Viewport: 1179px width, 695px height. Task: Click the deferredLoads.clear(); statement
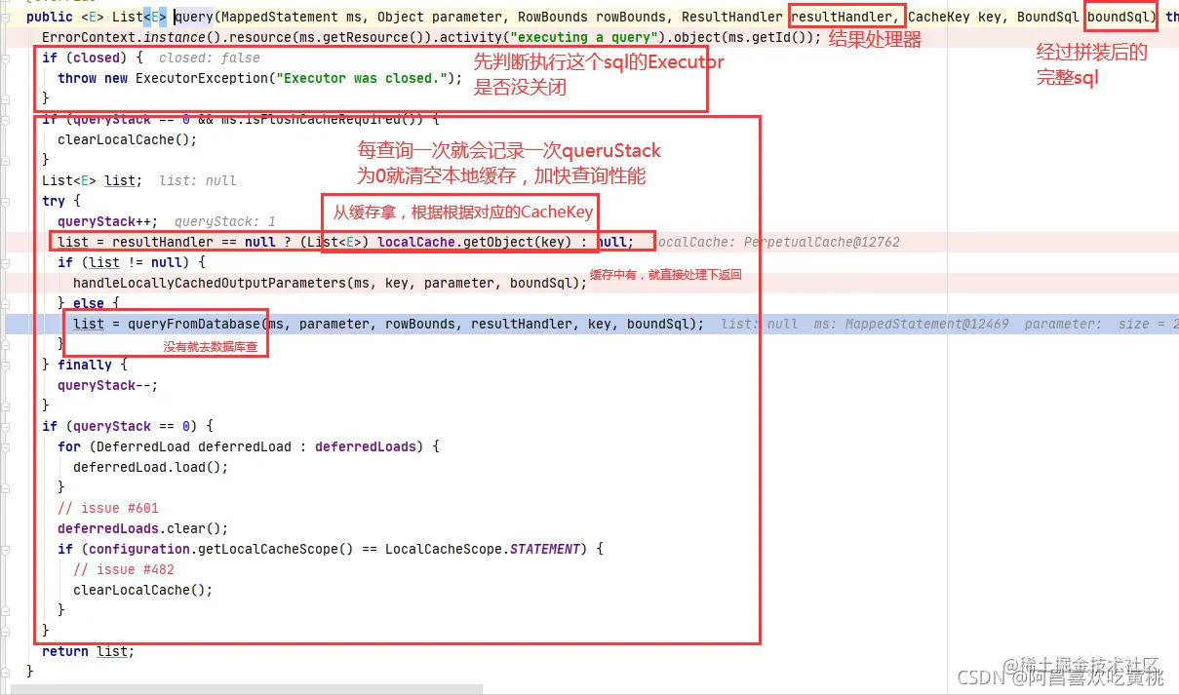tap(143, 528)
